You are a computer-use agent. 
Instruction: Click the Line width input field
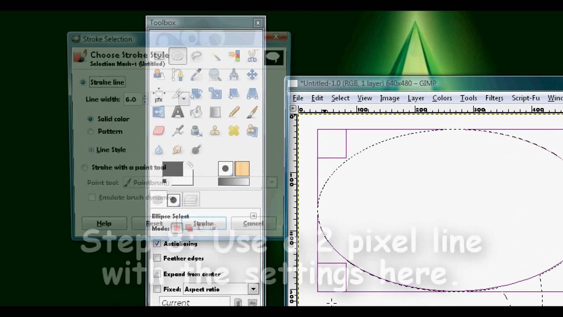pos(132,99)
